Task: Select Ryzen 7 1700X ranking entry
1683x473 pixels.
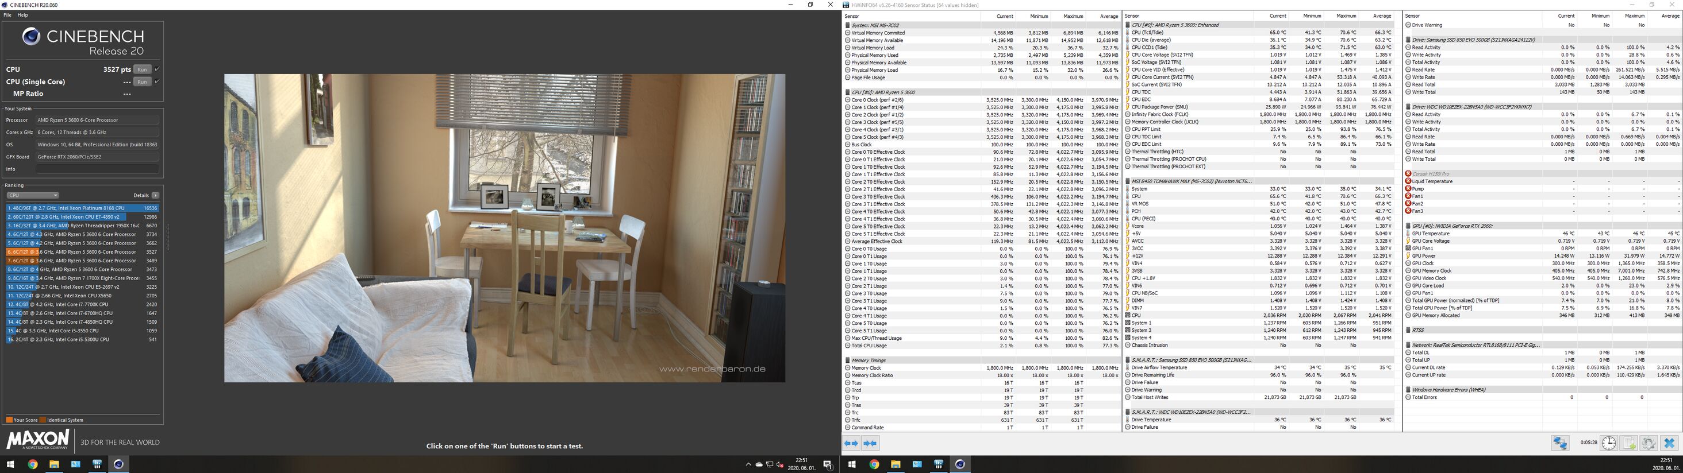Action: tap(82, 278)
